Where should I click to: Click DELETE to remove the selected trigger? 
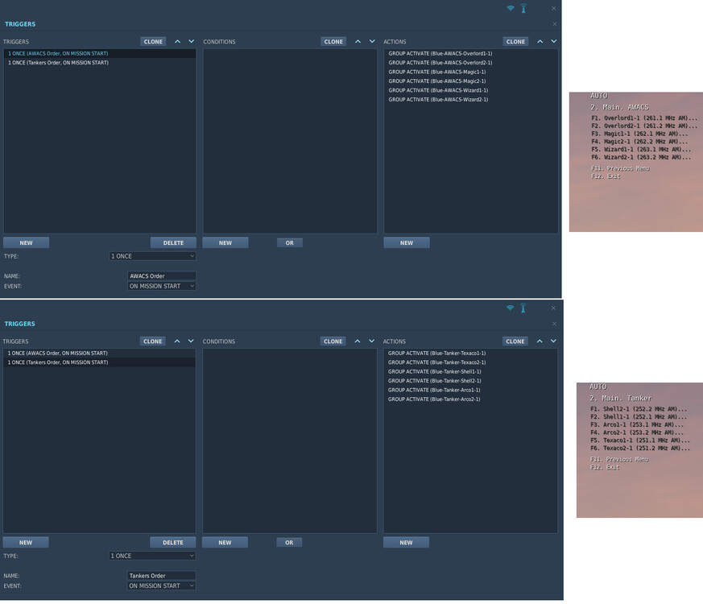[x=173, y=242]
